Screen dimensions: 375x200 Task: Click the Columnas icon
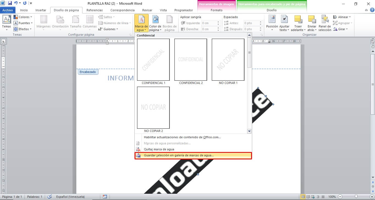90,19
